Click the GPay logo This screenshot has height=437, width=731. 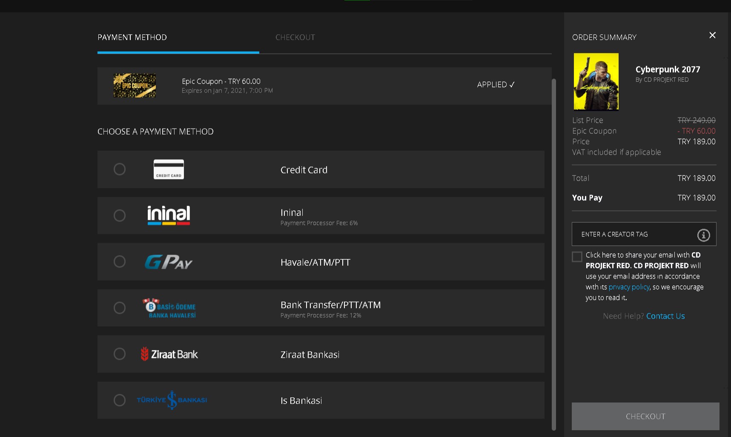(x=169, y=262)
